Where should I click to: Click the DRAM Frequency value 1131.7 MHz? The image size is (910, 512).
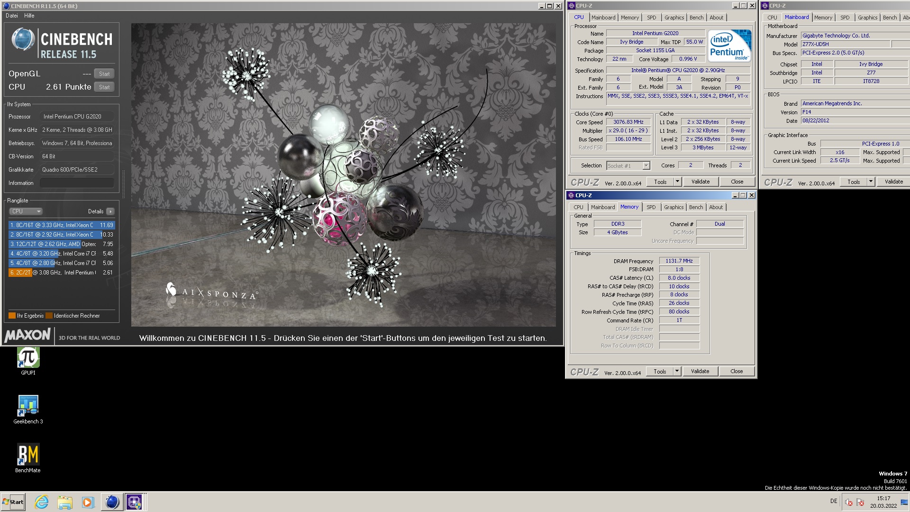679,261
